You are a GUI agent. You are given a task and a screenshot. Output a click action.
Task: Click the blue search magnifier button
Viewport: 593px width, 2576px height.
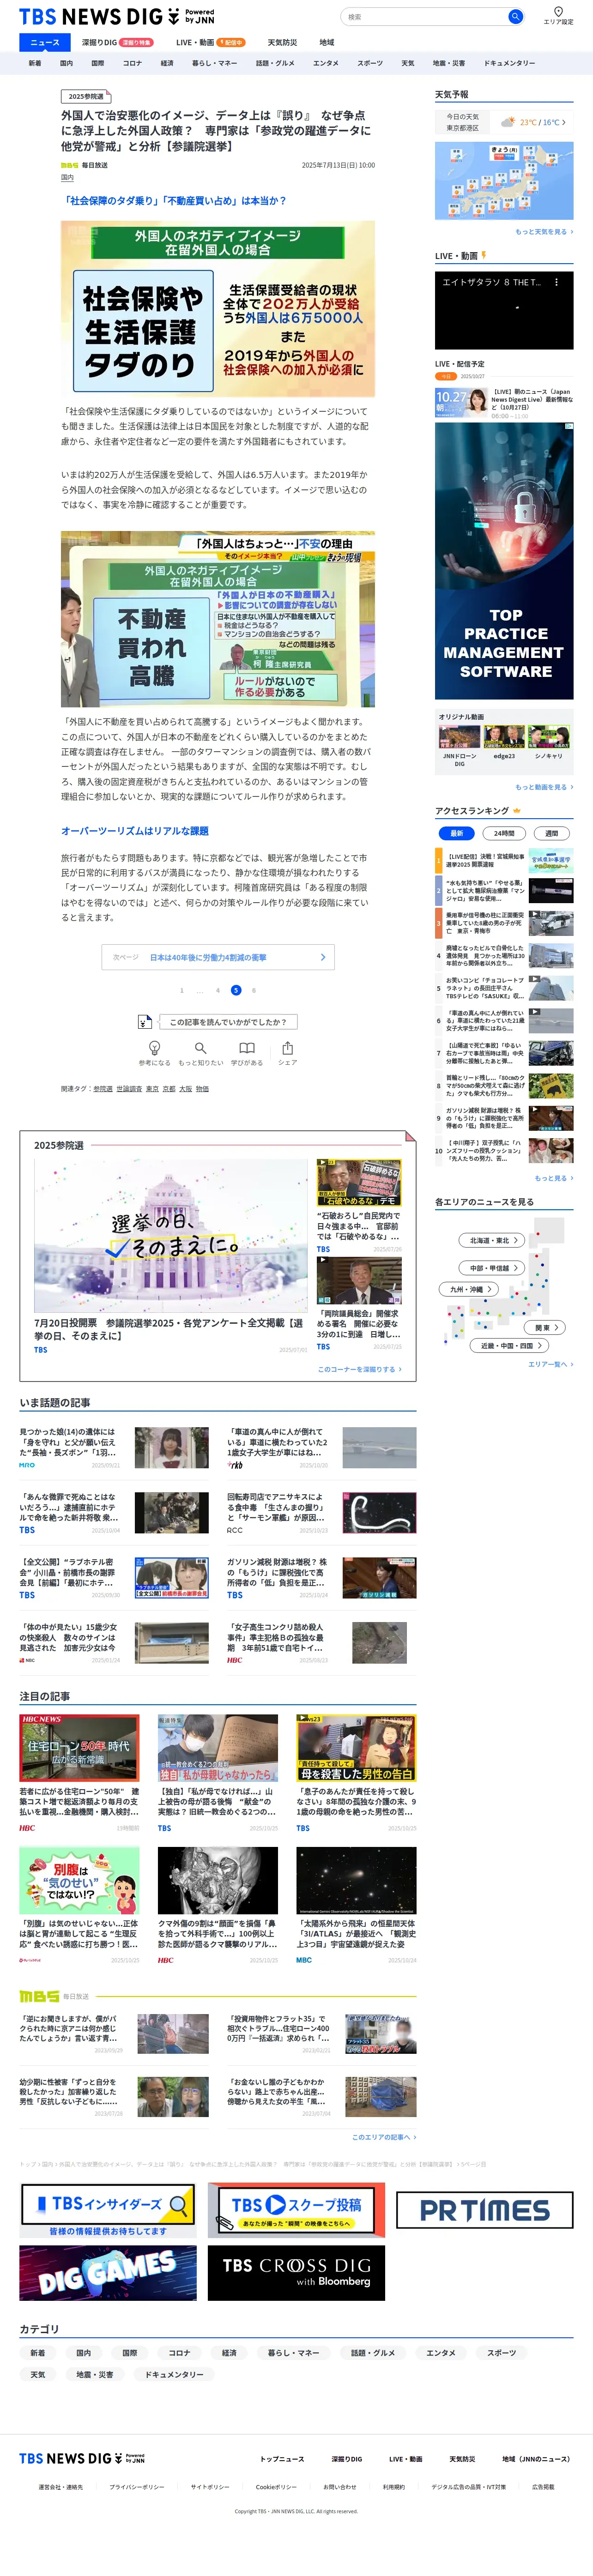click(515, 16)
